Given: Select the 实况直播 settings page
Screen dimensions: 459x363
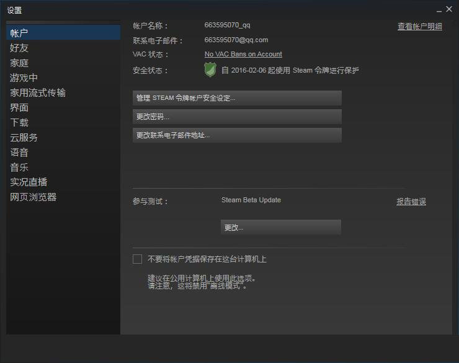Looking at the screenshot, I should tap(63, 182).
